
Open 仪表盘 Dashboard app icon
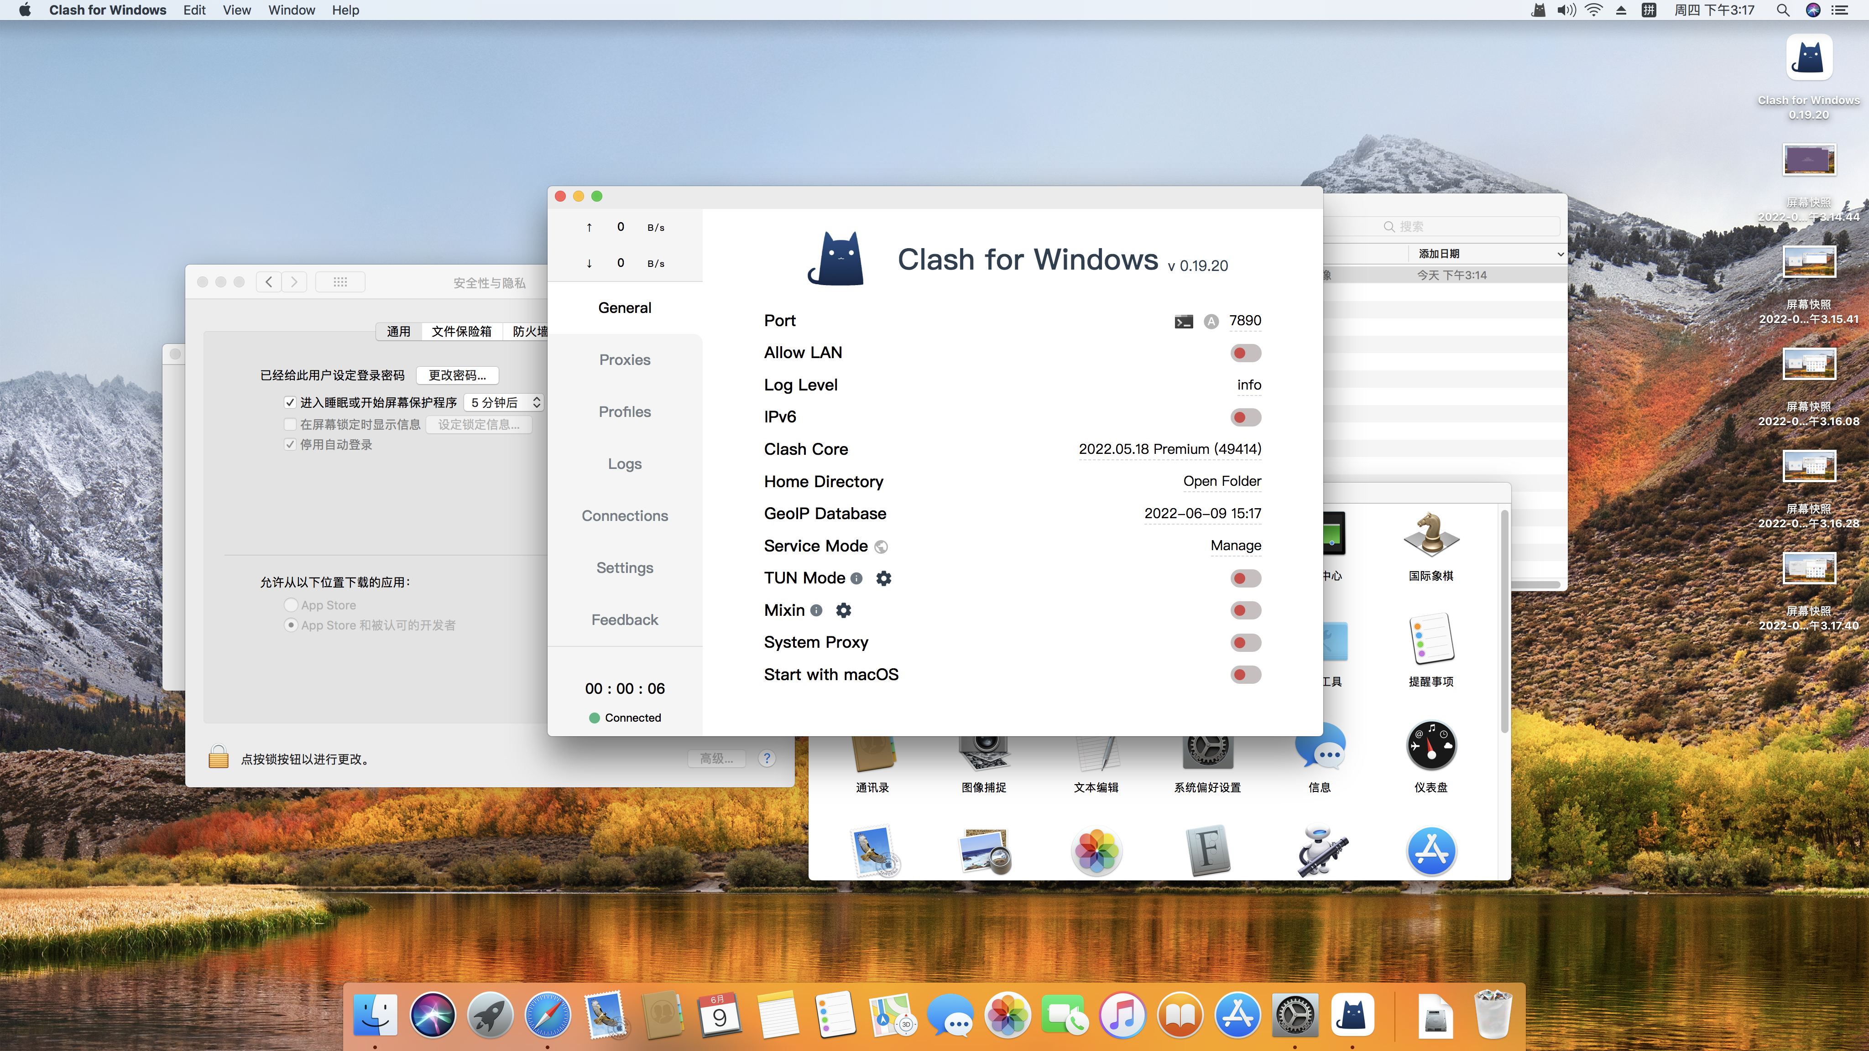tap(1431, 746)
